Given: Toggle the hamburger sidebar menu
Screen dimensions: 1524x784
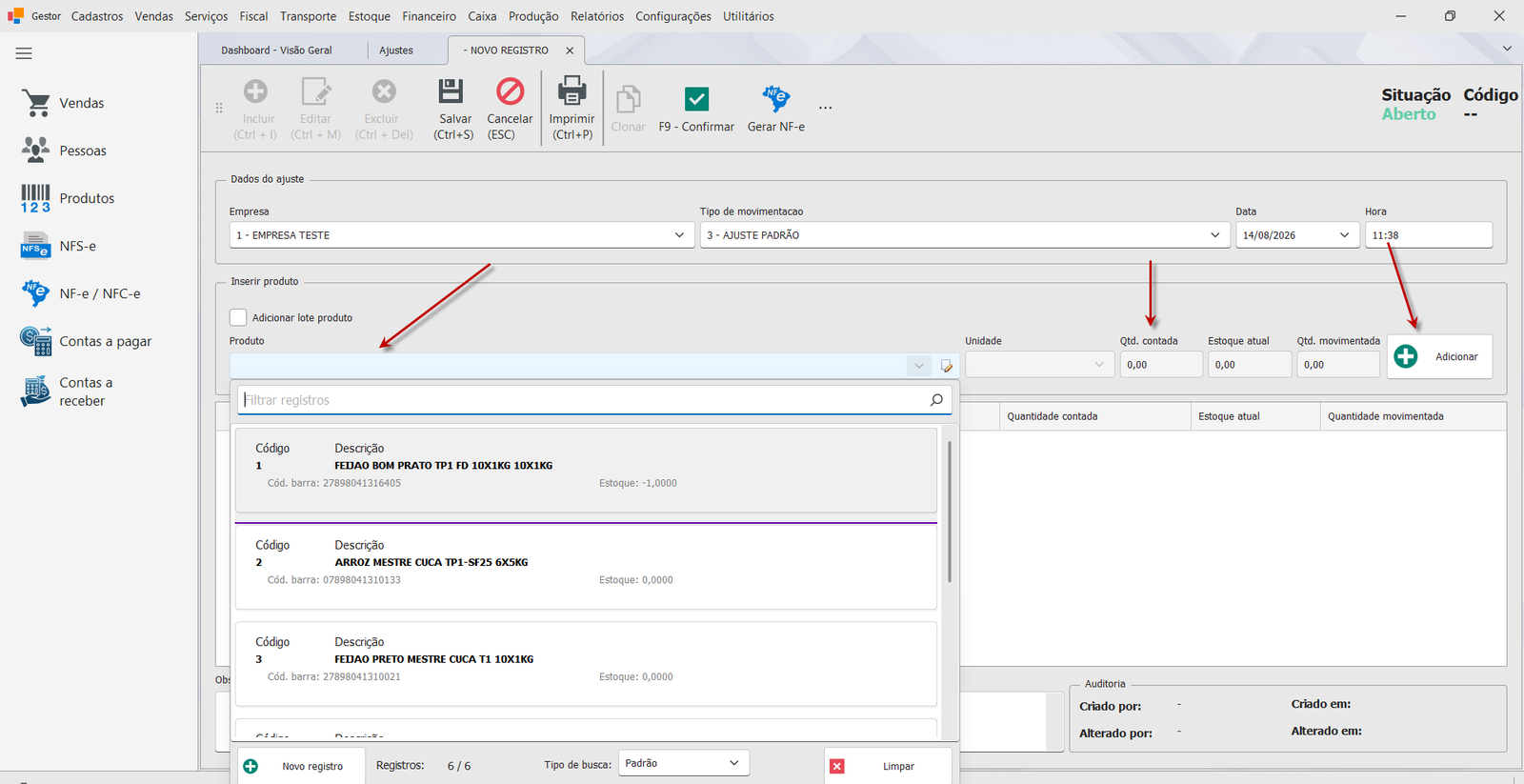Looking at the screenshot, I should (24, 53).
